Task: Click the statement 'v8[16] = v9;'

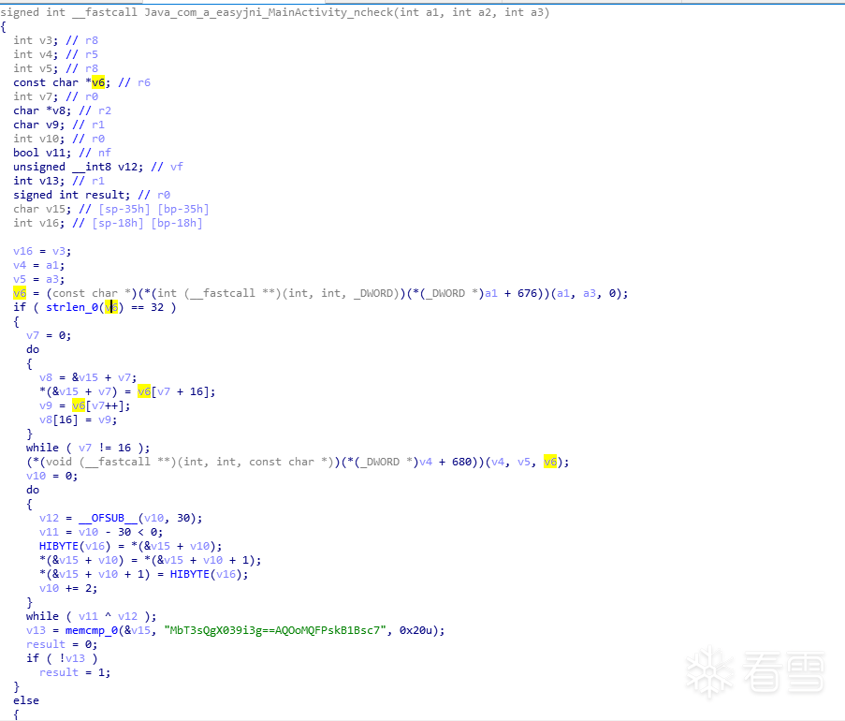Action: [79, 419]
